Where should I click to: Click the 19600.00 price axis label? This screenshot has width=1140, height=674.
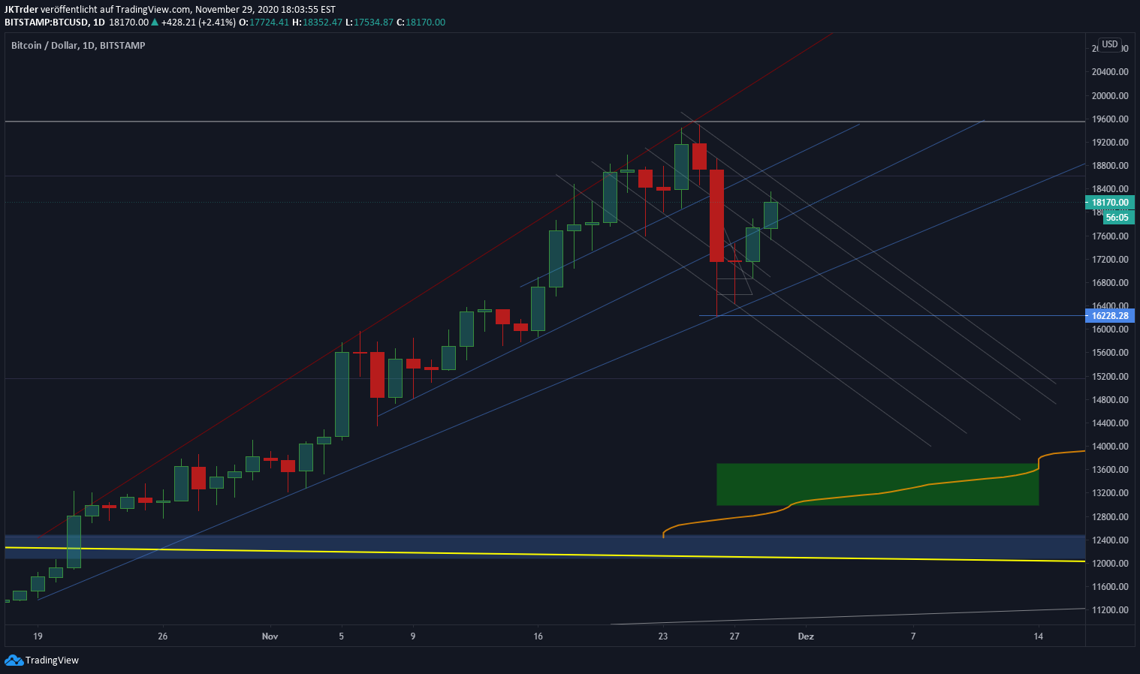pyautogui.click(x=1110, y=119)
